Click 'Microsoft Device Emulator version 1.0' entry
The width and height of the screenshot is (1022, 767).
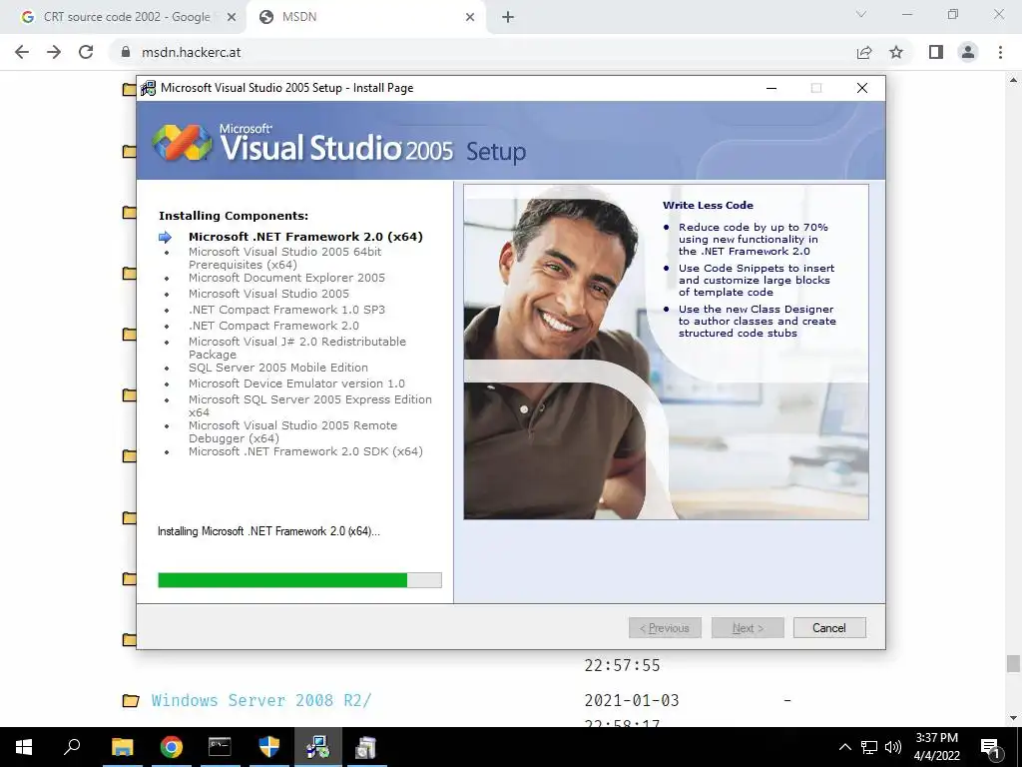296,383
